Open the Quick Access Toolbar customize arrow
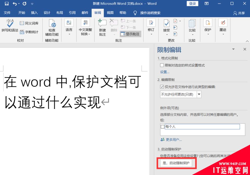The height and width of the screenshot is (175, 250). point(32,4)
